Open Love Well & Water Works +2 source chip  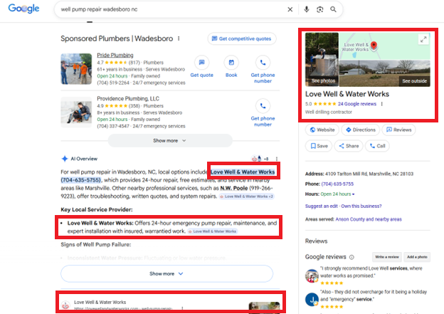pos(246,197)
